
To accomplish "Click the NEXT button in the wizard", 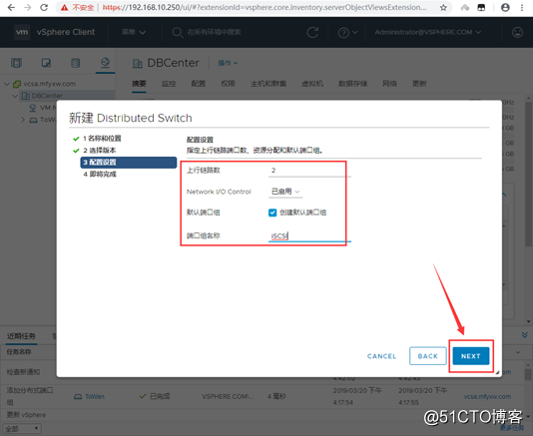I will [x=471, y=356].
